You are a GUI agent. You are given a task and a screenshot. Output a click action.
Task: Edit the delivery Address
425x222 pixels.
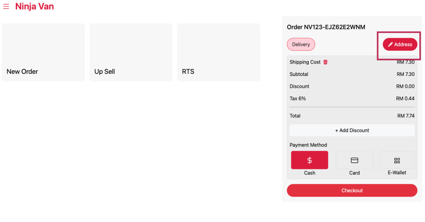(400, 44)
